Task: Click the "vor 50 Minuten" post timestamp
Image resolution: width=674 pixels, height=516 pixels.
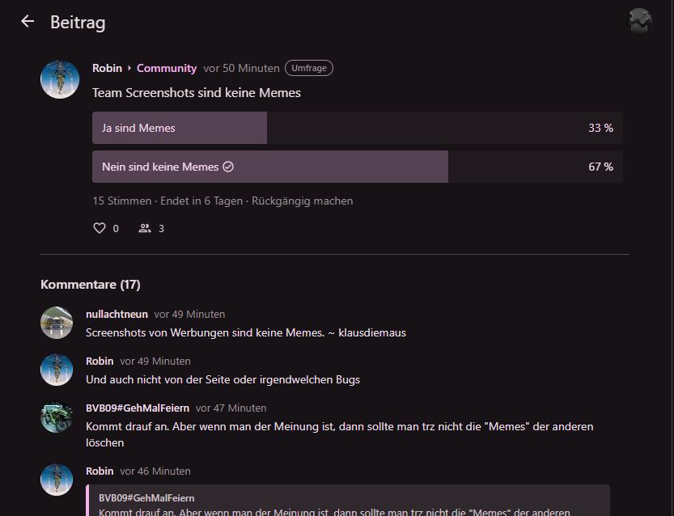Action: 241,69
